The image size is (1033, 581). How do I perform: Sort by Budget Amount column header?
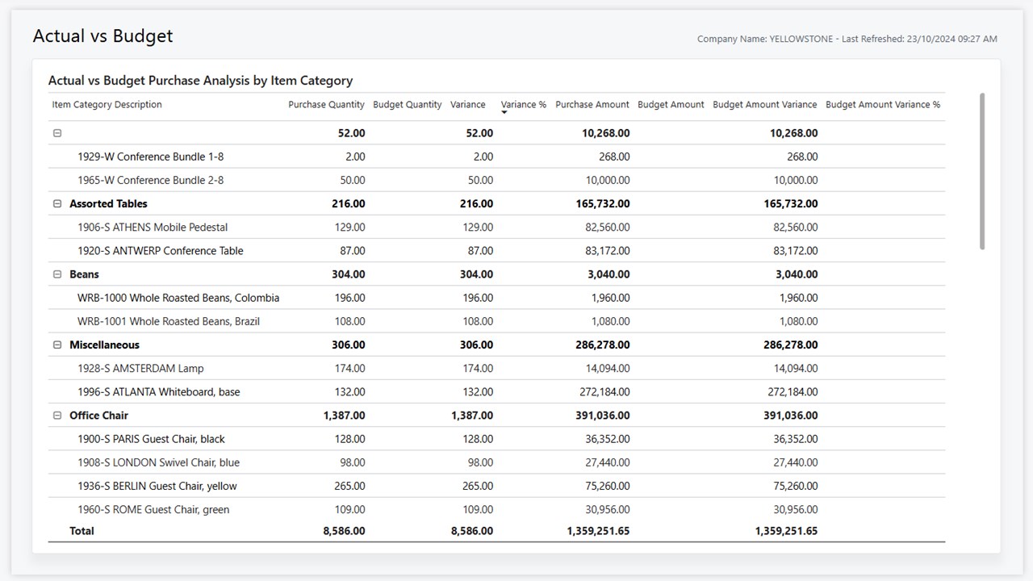(671, 105)
